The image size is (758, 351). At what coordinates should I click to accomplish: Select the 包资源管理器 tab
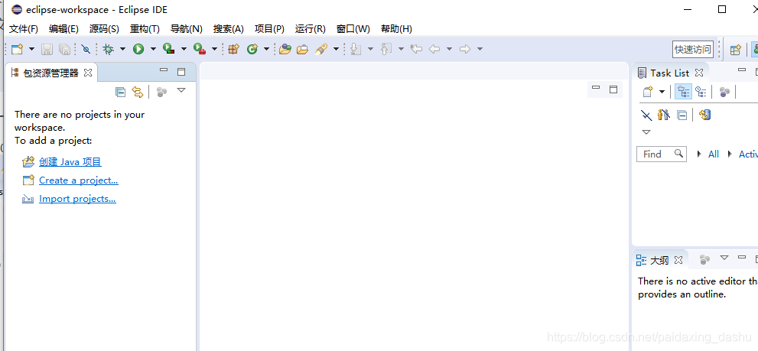(50, 73)
